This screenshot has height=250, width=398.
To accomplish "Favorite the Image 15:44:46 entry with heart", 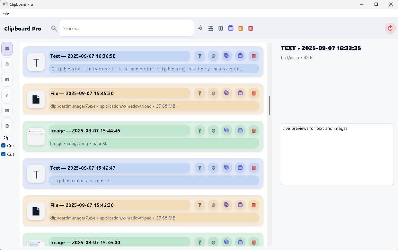I will click(x=213, y=130).
